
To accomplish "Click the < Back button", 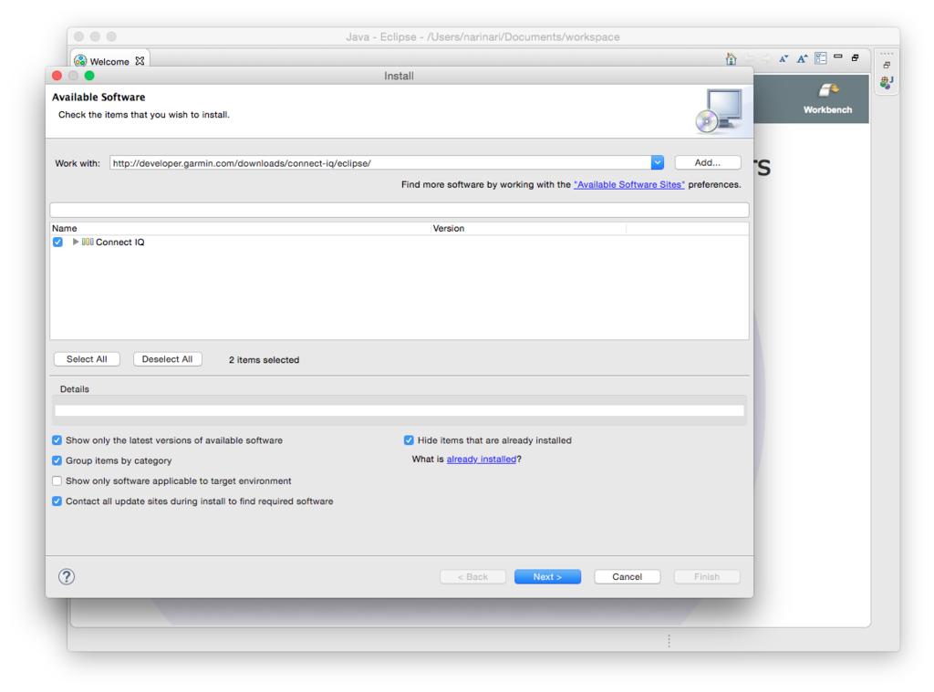I will 473,576.
